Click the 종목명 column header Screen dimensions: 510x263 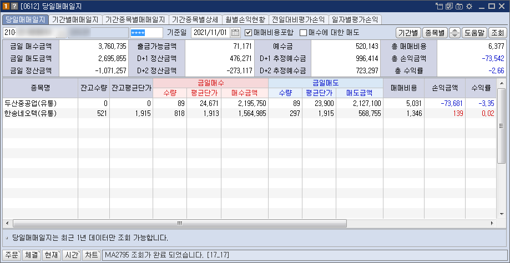[41, 88]
